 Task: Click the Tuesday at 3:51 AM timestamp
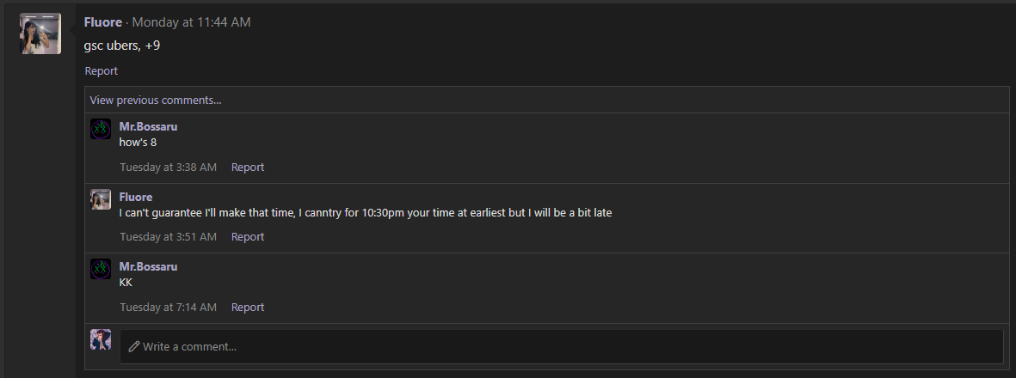(x=168, y=237)
